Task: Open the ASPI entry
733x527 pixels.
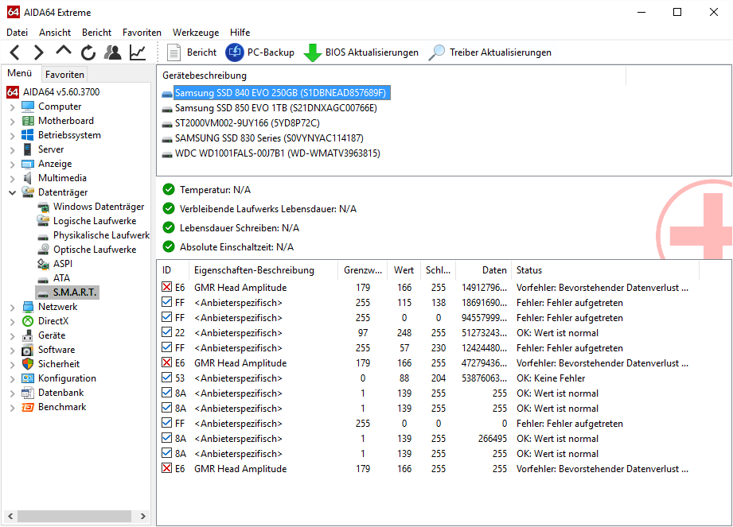Action: (x=63, y=264)
